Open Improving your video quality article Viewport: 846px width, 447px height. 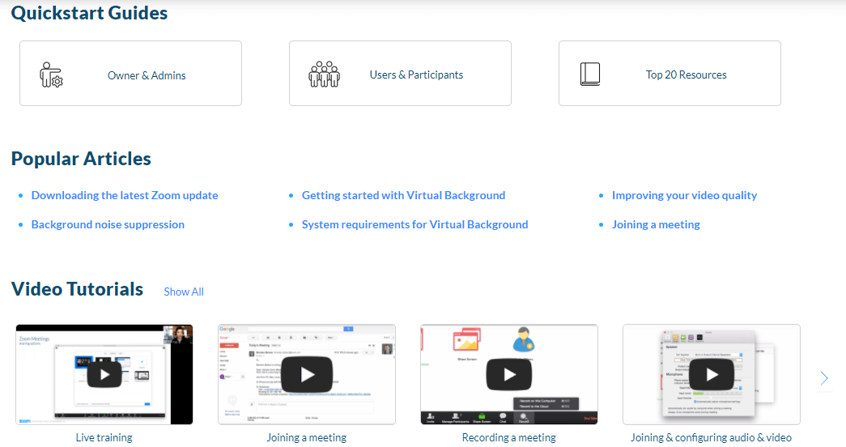click(x=684, y=195)
